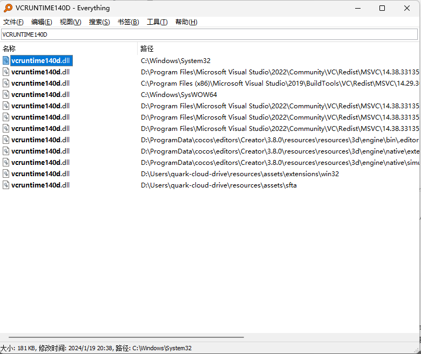Select vcruntime140d.dll located in C:\Windows\System32
Viewport: 421px width, 354px height.
pyautogui.click(x=40, y=60)
